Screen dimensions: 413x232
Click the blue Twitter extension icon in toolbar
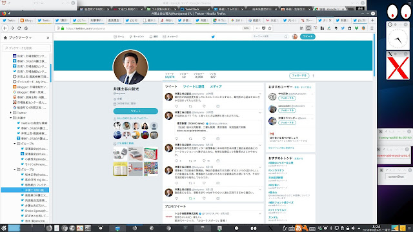[x=343, y=28]
